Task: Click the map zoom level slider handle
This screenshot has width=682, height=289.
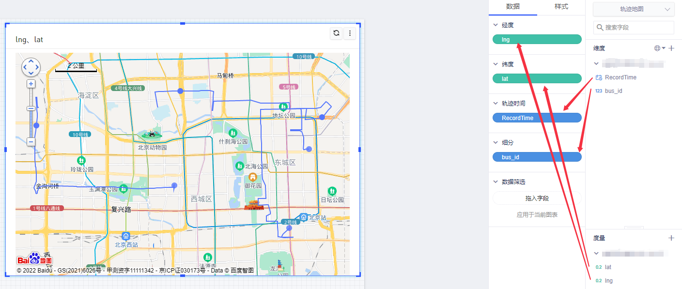Action: tap(36, 125)
